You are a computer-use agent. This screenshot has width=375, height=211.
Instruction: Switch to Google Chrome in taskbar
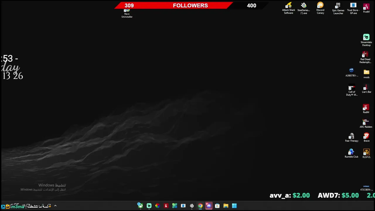coord(200,206)
